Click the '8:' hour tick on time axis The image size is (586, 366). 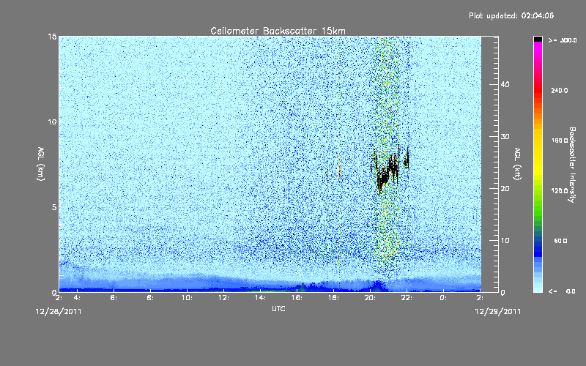150,298
